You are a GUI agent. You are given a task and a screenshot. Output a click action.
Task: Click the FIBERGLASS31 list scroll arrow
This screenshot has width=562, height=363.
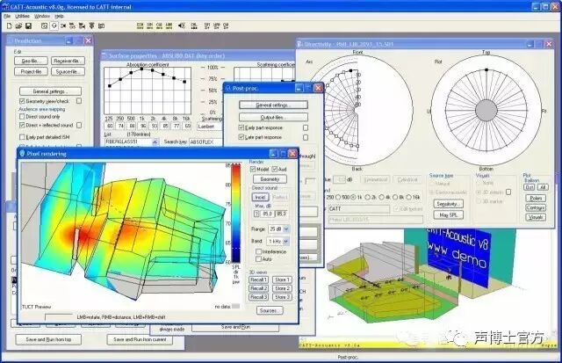155,142
